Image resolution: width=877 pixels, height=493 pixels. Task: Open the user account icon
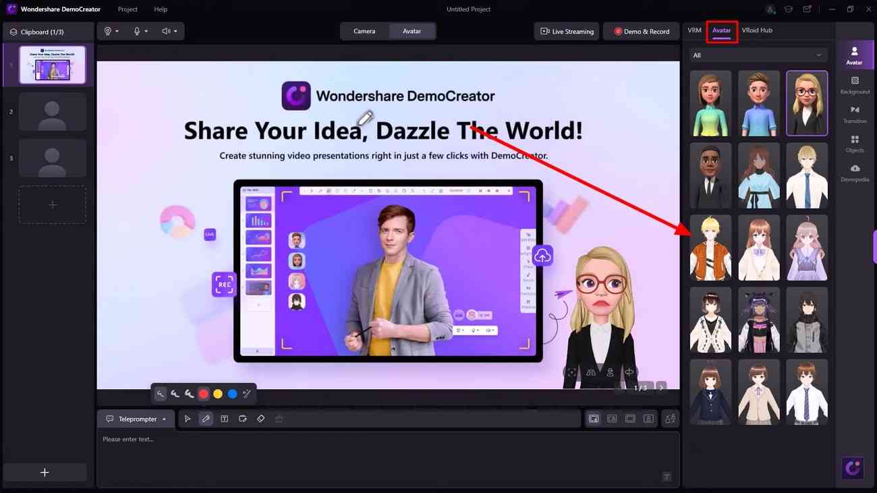(x=770, y=9)
